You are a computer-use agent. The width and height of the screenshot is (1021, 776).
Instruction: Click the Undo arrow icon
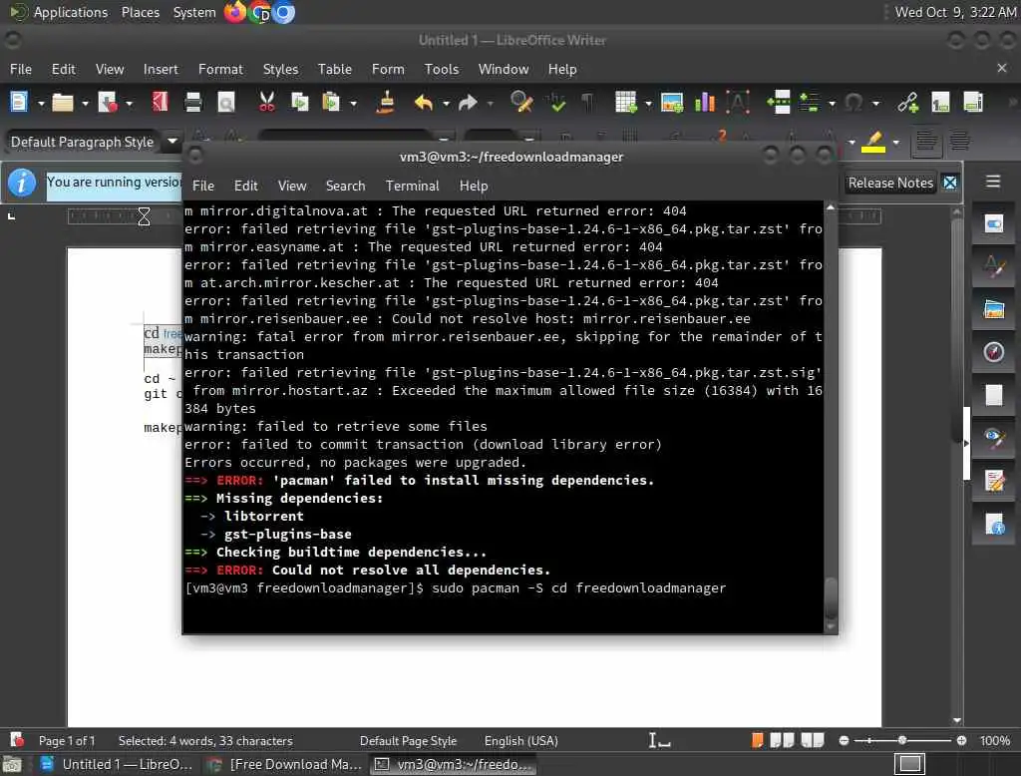pos(423,103)
